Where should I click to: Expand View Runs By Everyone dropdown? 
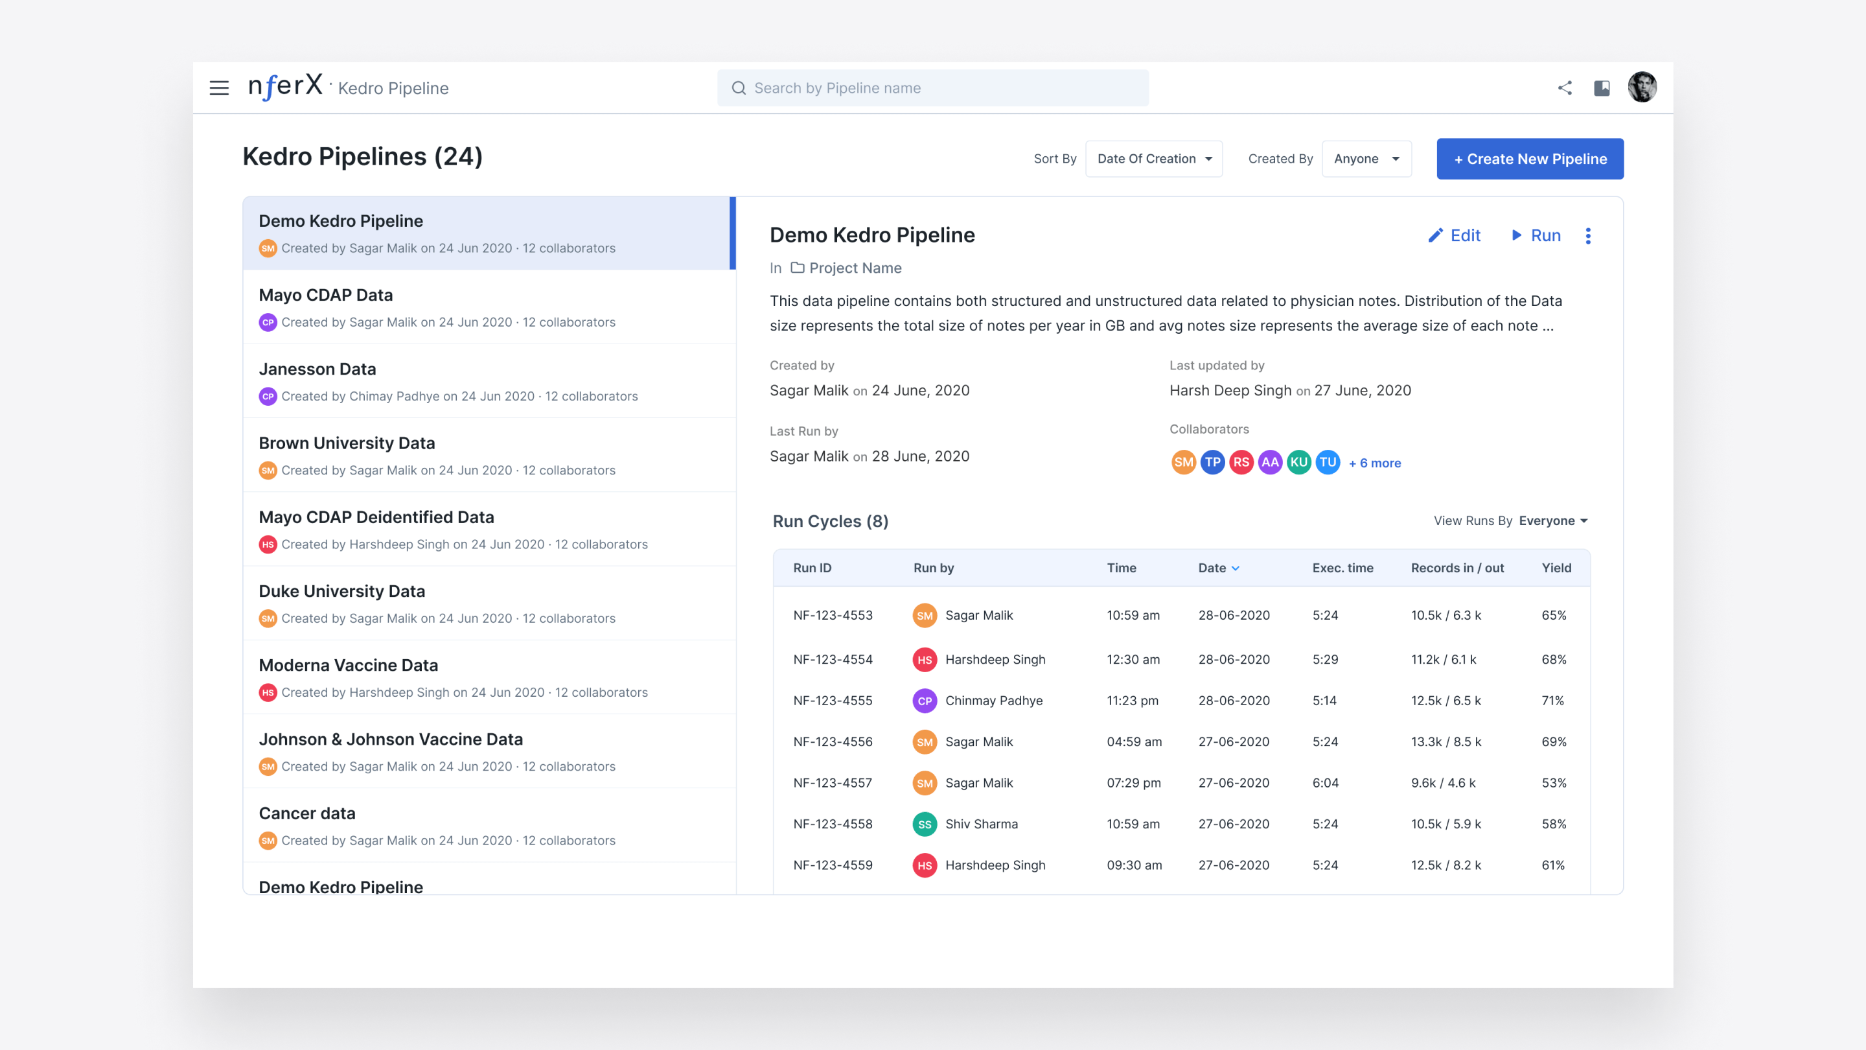[x=1553, y=521]
